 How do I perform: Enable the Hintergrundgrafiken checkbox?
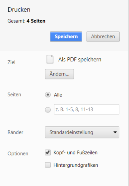point(48,165)
